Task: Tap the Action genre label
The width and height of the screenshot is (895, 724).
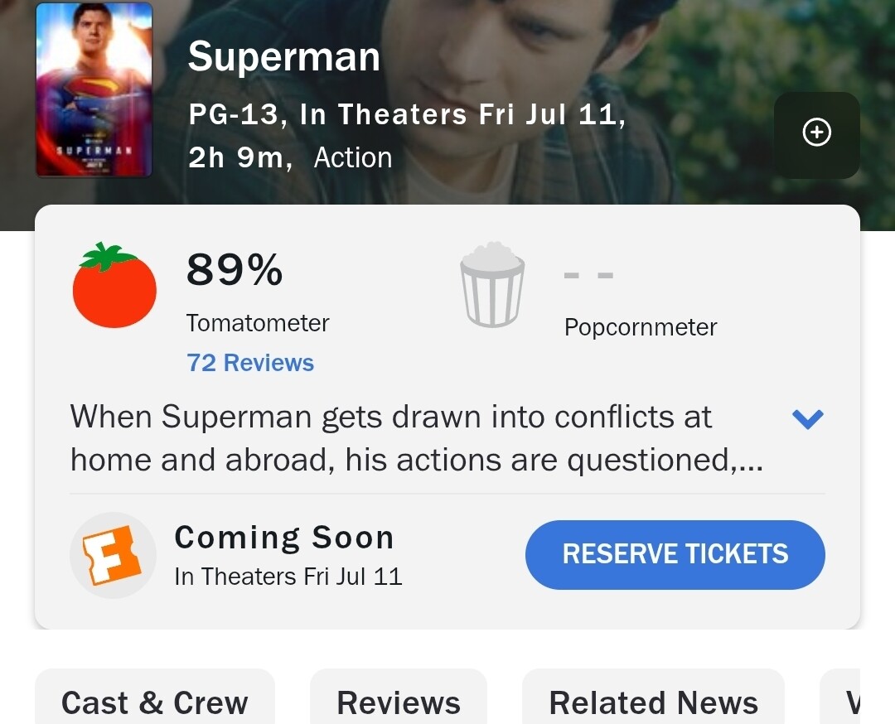Action: tap(352, 157)
